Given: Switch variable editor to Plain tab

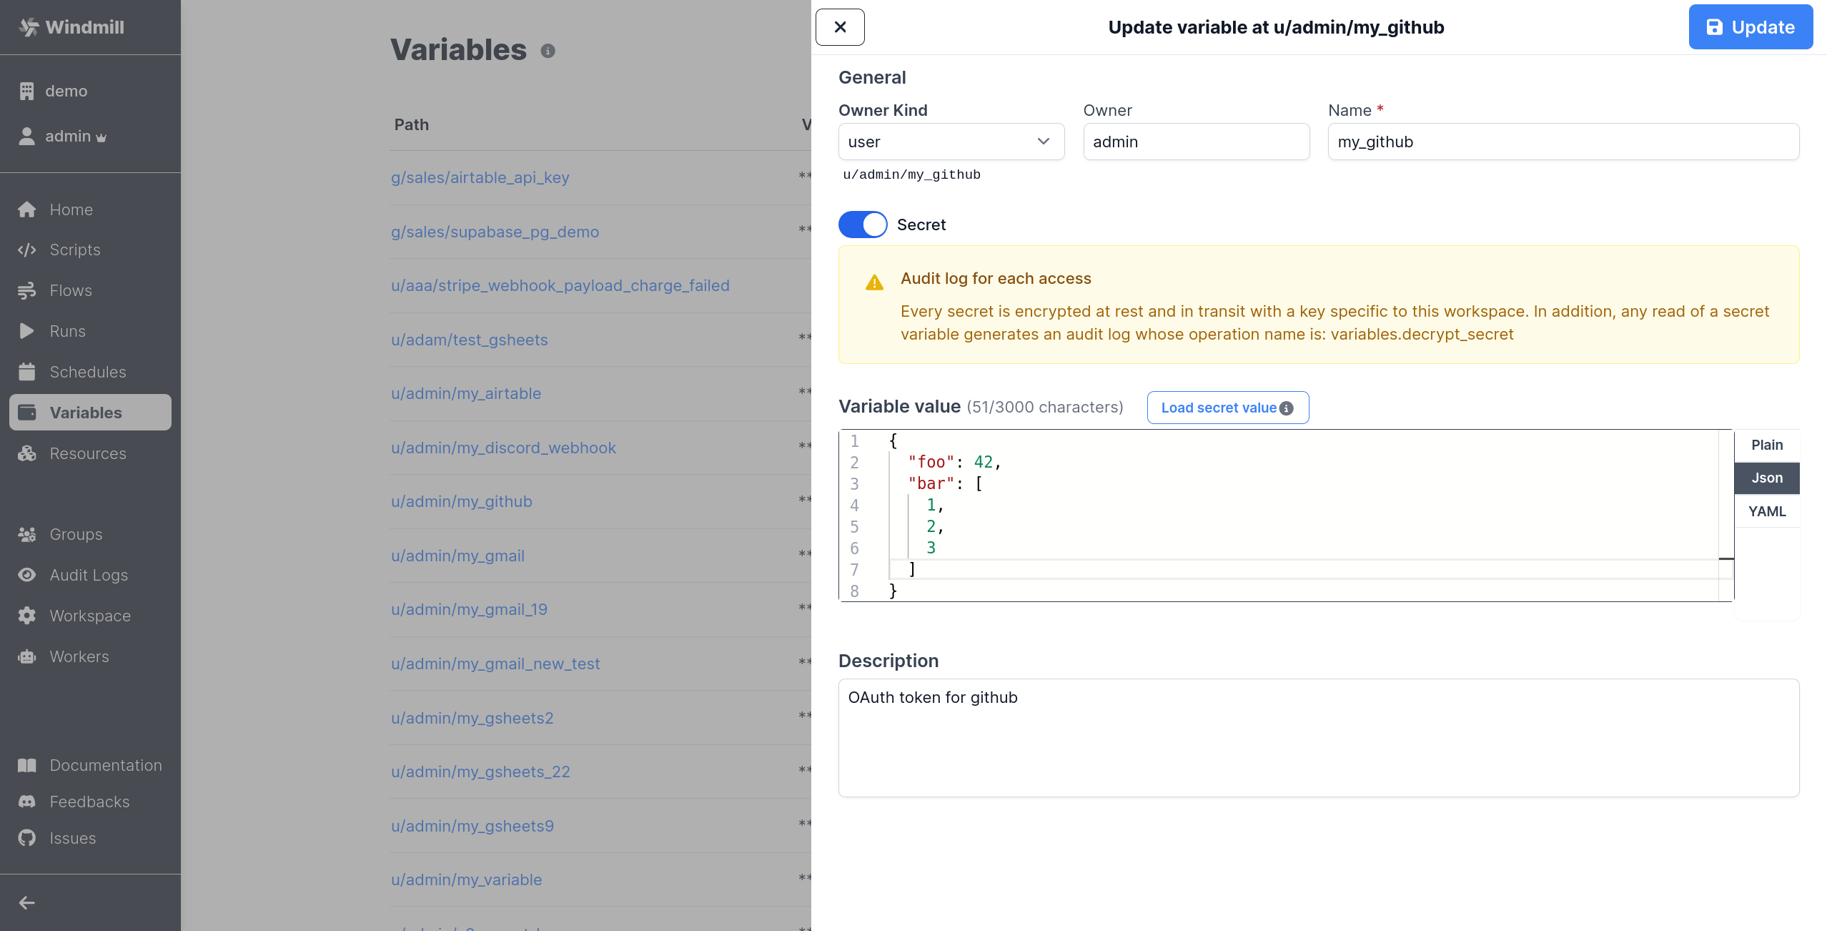Looking at the screenshot, I should [x=1766, y=444].
